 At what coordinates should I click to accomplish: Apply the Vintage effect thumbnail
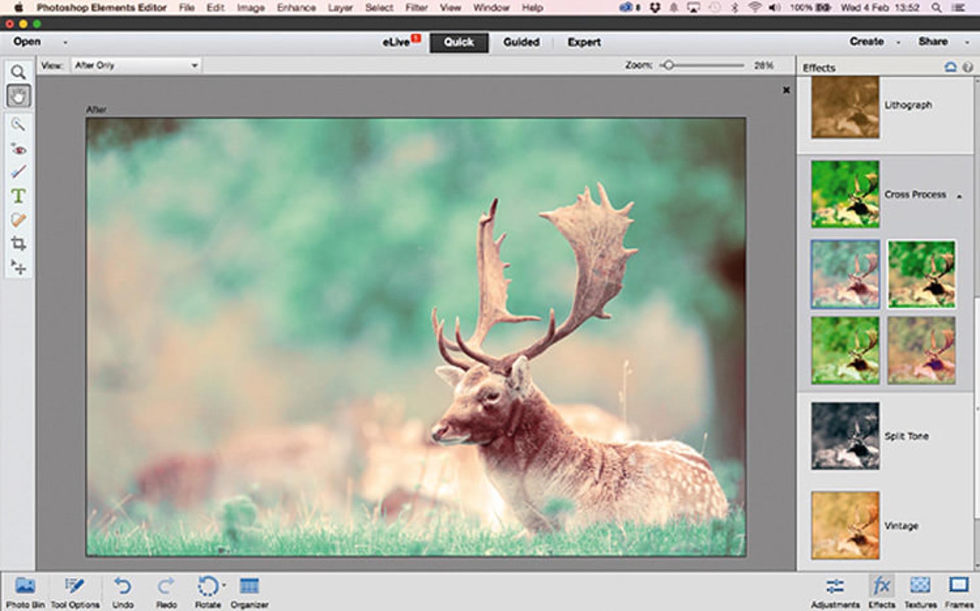click(x=845, y=525)
